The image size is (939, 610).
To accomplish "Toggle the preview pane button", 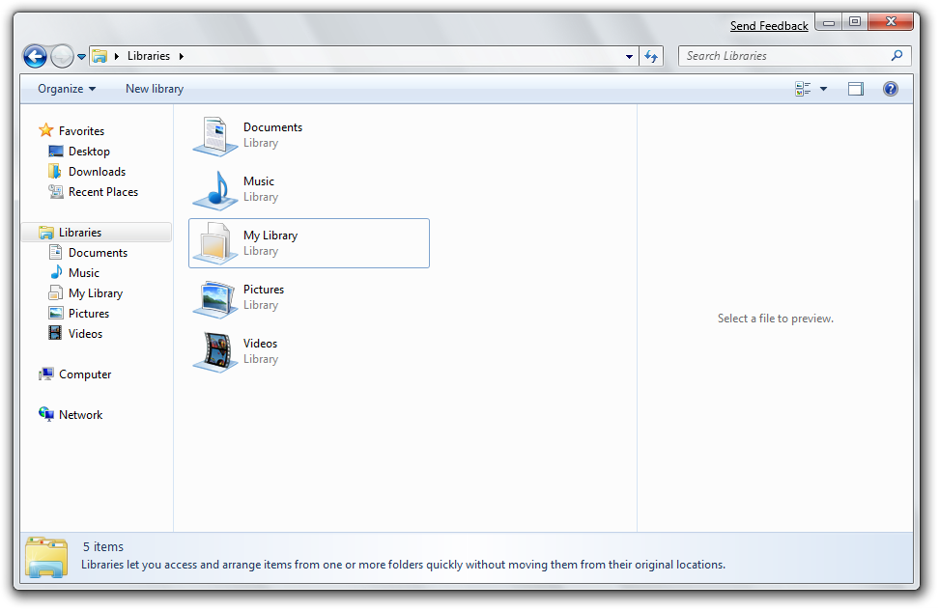I will point(855,89).
